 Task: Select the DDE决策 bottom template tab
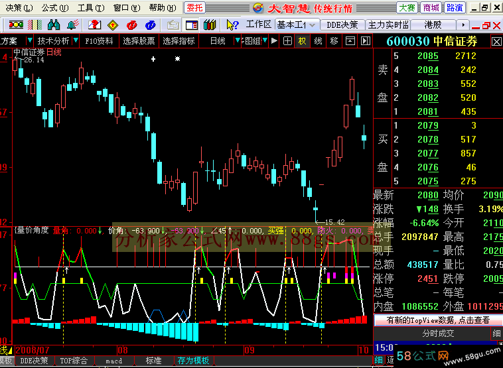click(34, 361)
